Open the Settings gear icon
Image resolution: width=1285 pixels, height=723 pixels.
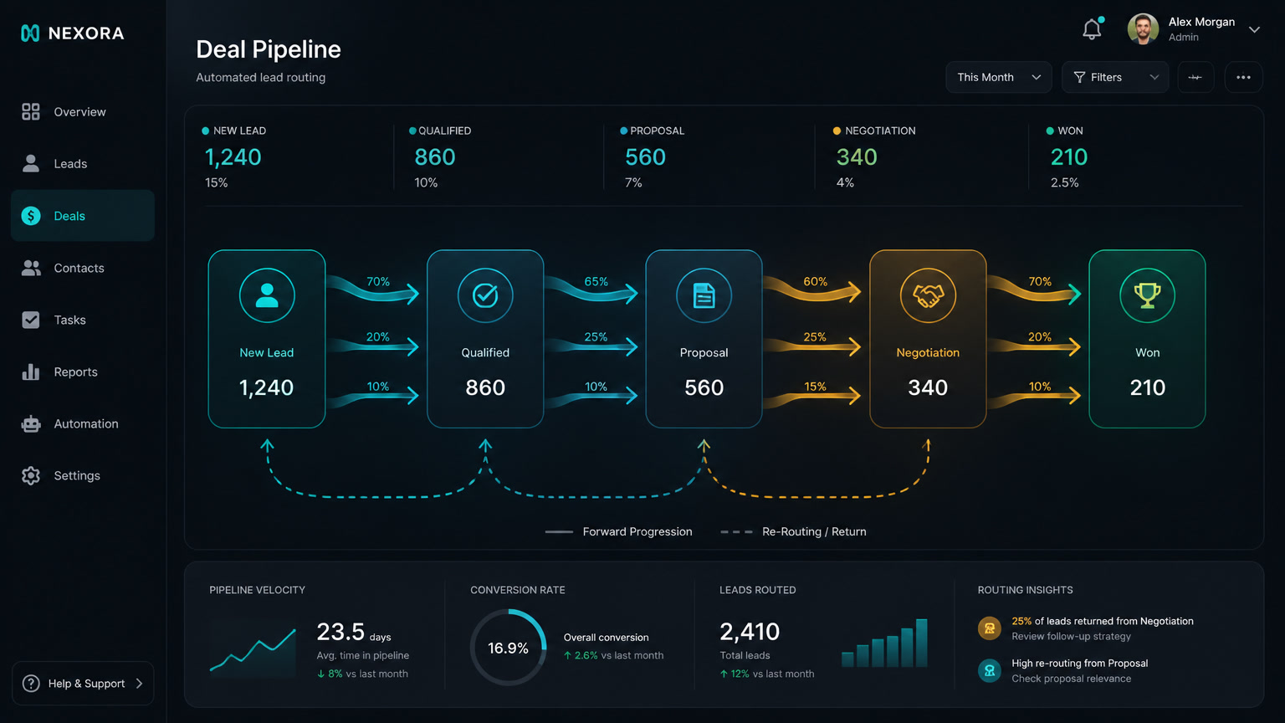point(31,475)
